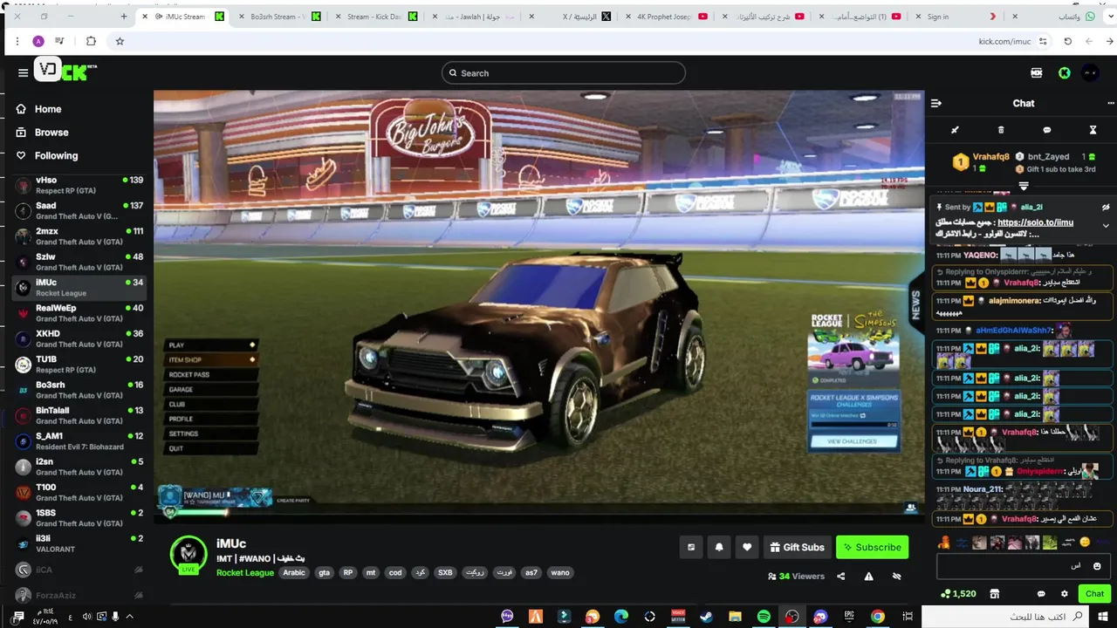Click the green Chat send button
The image size is (1117, 628).
(1094, 594)
